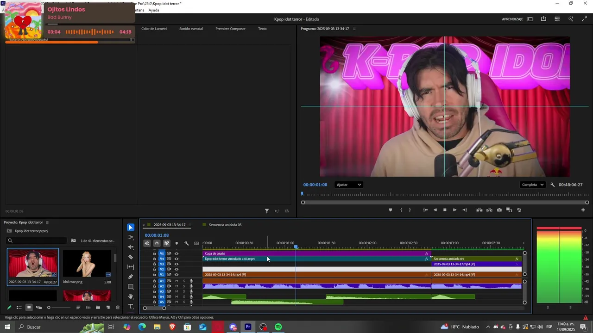Solo audio track A2

(184, 286)
